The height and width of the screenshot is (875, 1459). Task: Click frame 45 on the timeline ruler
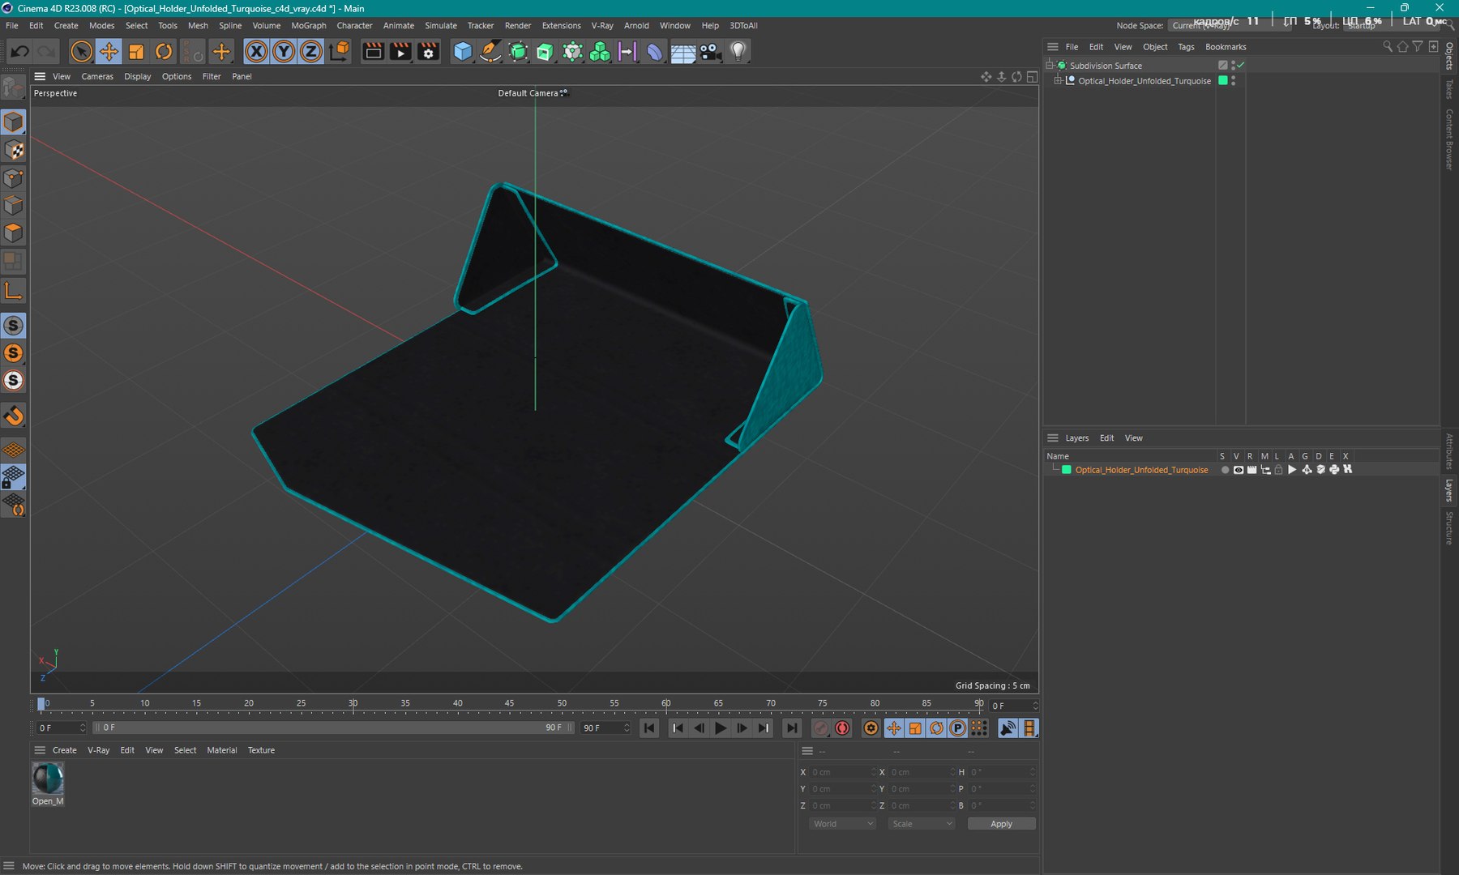pyautogui.click(x=509, y=703)
